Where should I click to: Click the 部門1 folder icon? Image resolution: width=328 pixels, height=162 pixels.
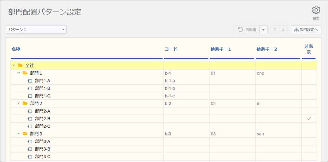[25, 73]
